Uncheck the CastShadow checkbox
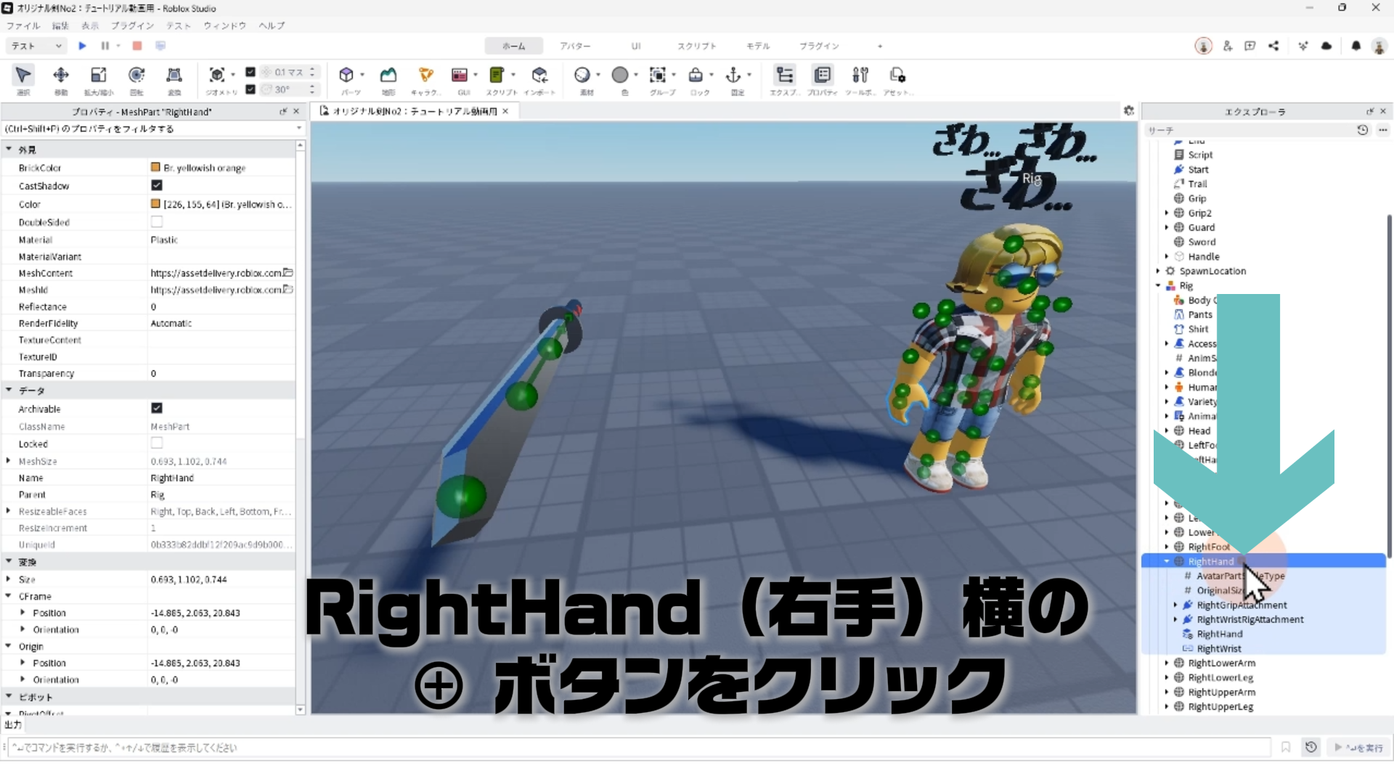This screenshot has width=1394, height=784. point(157,186)
